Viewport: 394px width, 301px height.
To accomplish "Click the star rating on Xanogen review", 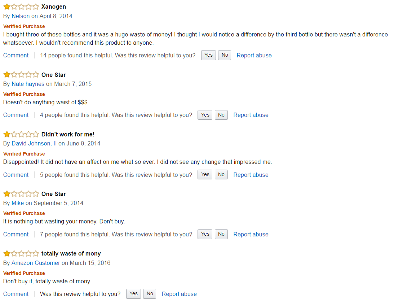I will [x=21, y=7].
